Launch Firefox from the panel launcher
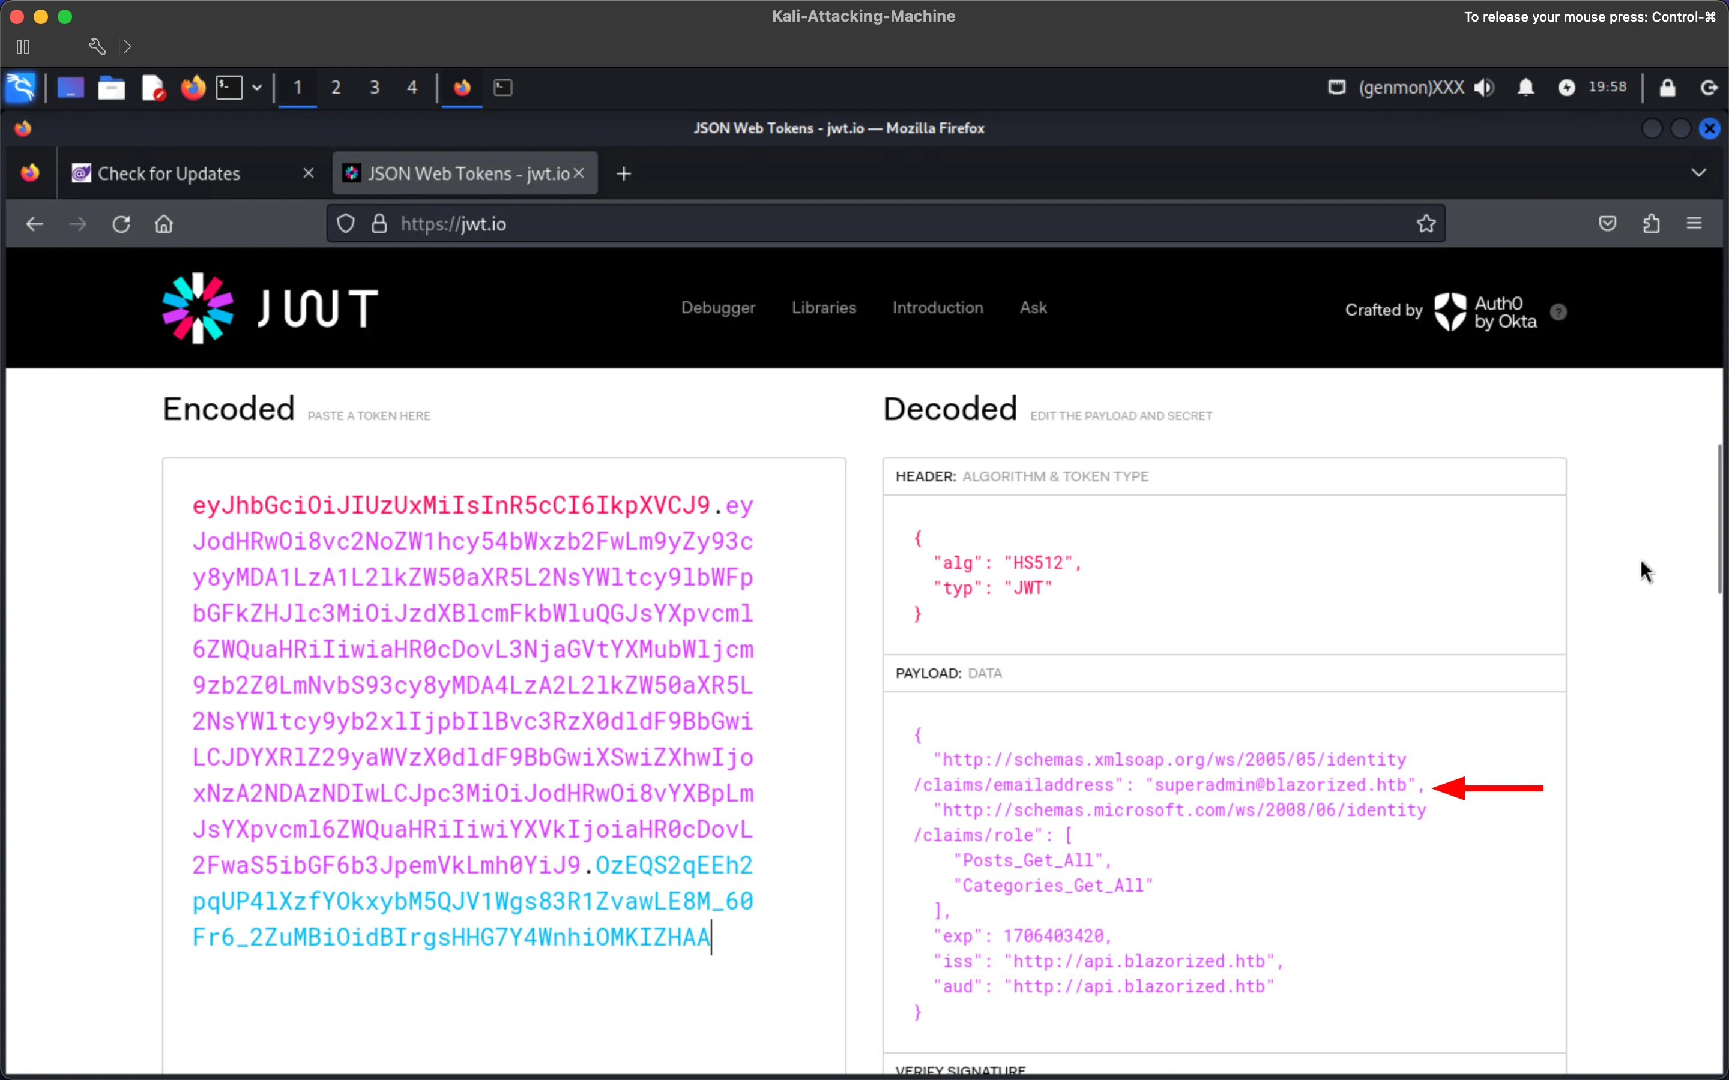This screenshot has width=1729, height=1080. (x=193, y=87)
